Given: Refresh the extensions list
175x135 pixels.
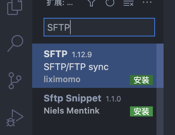Looking at the screenshot, I should coord(110,2).
